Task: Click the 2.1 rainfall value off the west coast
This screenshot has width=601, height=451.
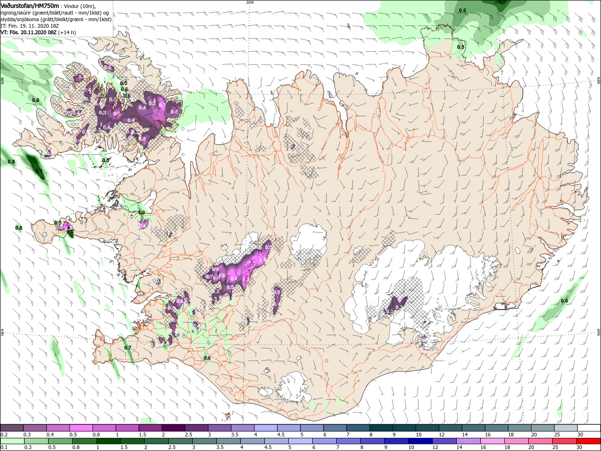Action: (x=39, y=171)
